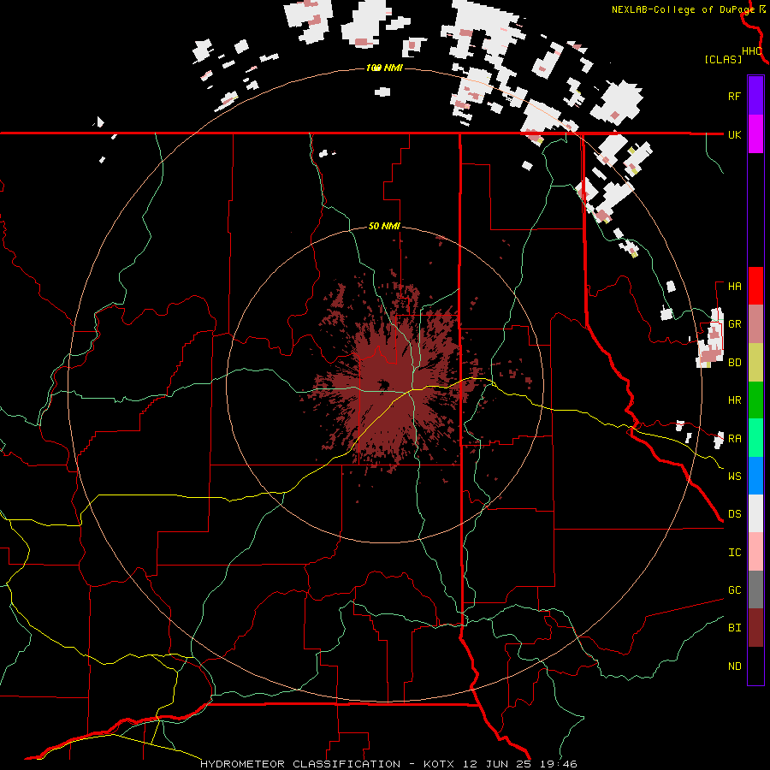The height and width of the screenshot is (770, 770).
Task: Click the mint green RA legend swatch
Action: click(x=755, y=438)
